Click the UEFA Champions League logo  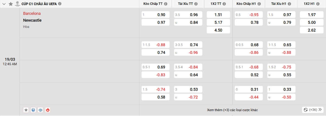[17, 4]
